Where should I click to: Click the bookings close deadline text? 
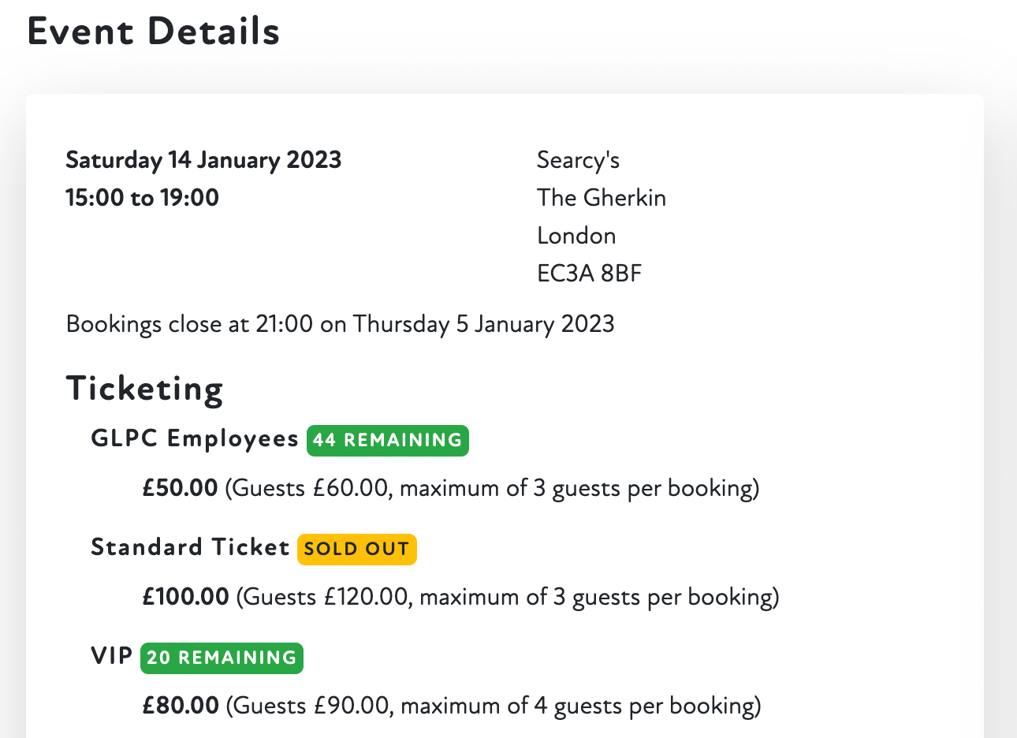pos(340,324)
